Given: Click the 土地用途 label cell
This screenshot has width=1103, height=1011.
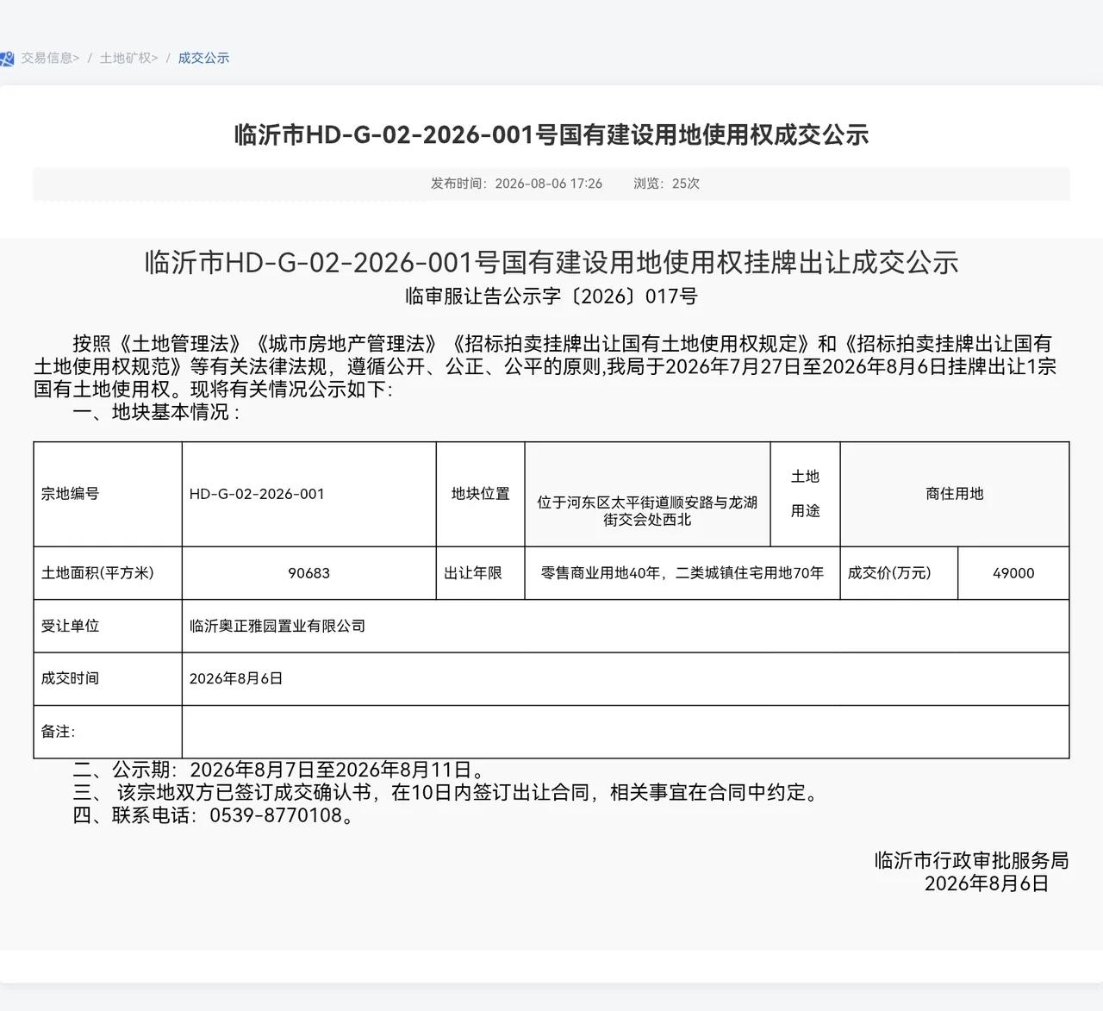Looking at the screenshot, I should click(805, 494).
